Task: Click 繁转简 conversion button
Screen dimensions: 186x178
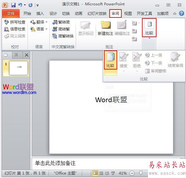Action: 61,22
